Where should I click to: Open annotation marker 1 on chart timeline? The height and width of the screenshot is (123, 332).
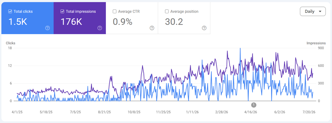coord(254,105)
